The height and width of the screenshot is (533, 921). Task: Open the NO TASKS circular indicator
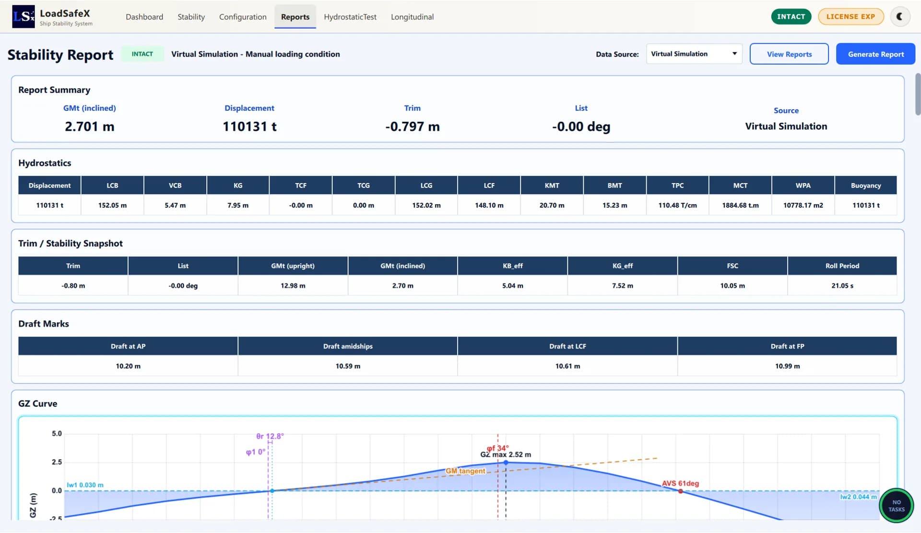896,506
